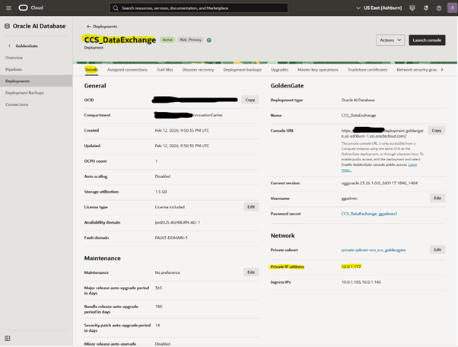458x347 pixels.
Task: Select the current version oggoracle value
Action: click(x=380, y=183)
